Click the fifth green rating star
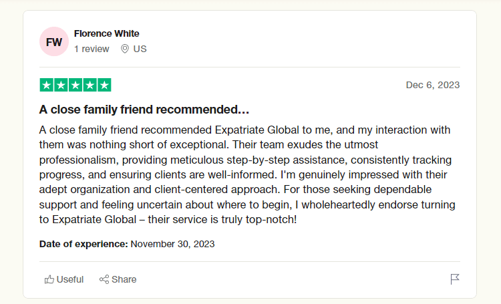Screen dimensions: 501x304 (x=104, y=85)
